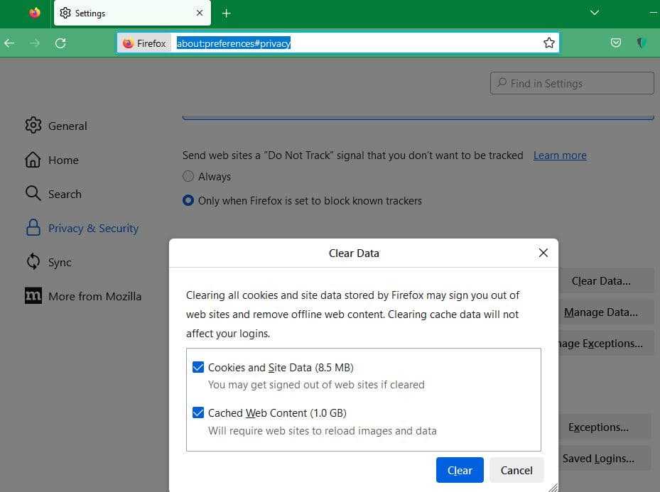This screenshot has width=660, height=492.
Task: Uncheck Cached Web Content checkbox
Action: coord(198,412)
